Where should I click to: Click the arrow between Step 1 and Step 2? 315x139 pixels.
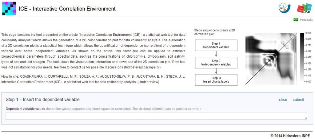(x=216, y=54)
